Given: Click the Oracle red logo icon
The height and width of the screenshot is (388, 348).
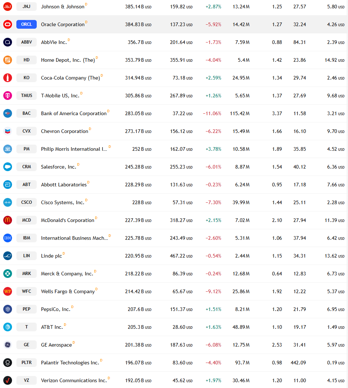Looking at the screenshot, I should tap(8, 24).
